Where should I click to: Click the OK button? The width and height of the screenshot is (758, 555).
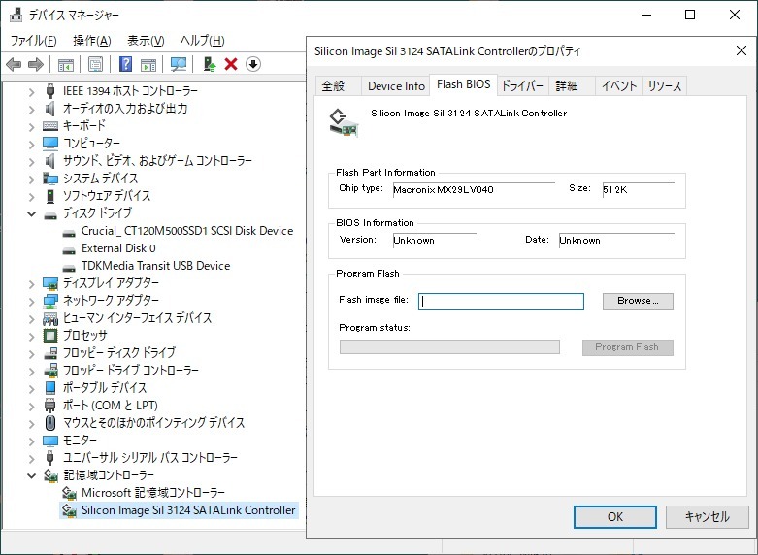click(615, 517)
